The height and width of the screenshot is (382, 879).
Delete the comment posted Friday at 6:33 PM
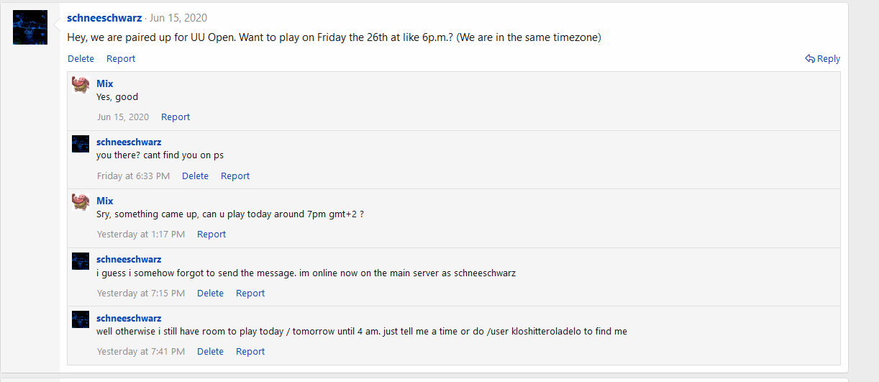click(195, 176)
